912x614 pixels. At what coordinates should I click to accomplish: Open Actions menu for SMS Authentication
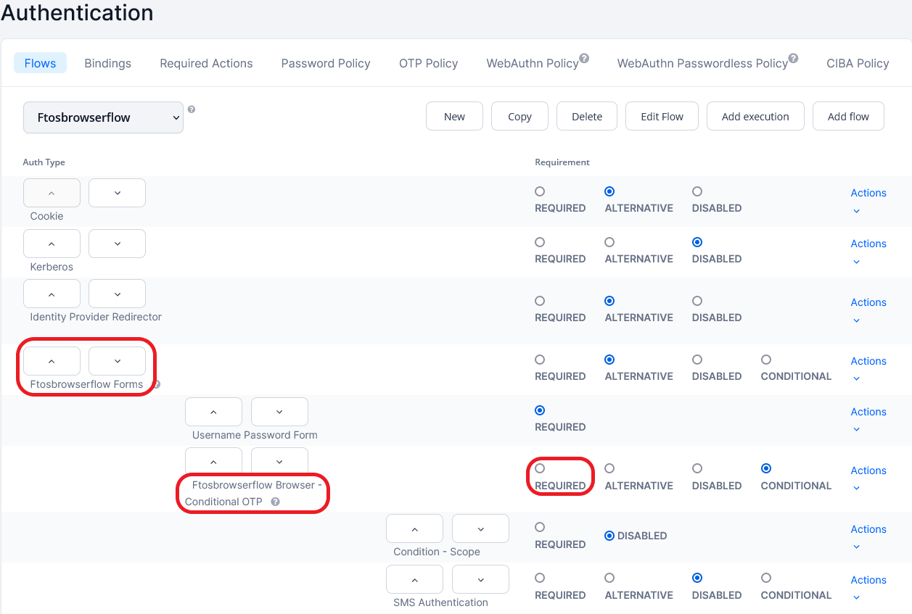point(868,580)
